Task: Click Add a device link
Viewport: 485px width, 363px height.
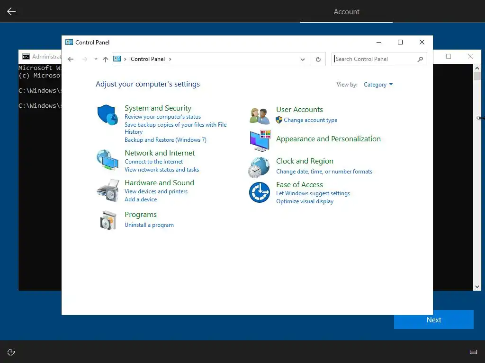Action: 141,199
